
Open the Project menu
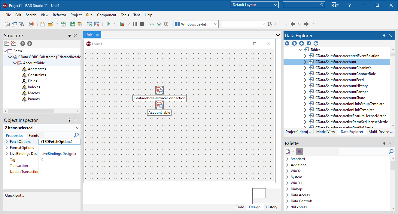76,15
